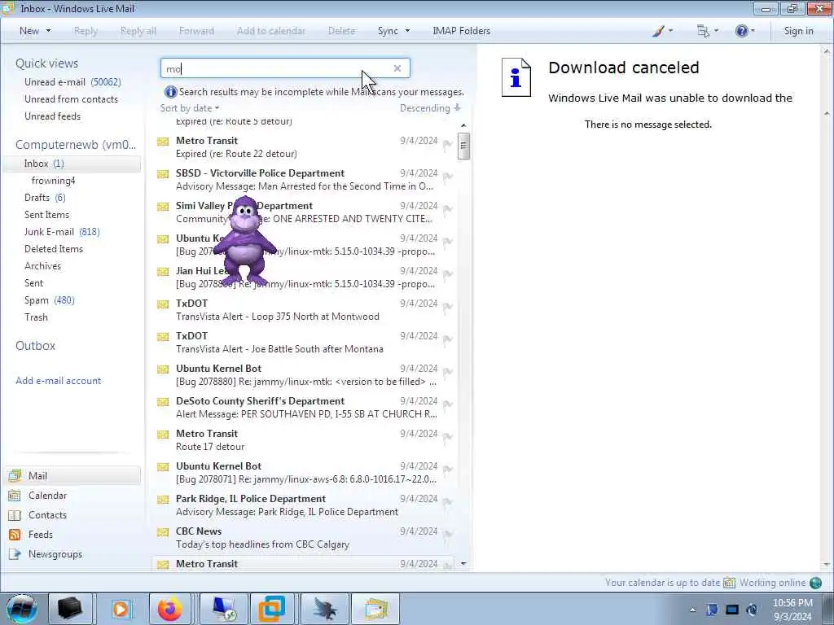Screen dimensions: 834x625
Task: Click the Working online status globe icon
Action: pos(815,583)
